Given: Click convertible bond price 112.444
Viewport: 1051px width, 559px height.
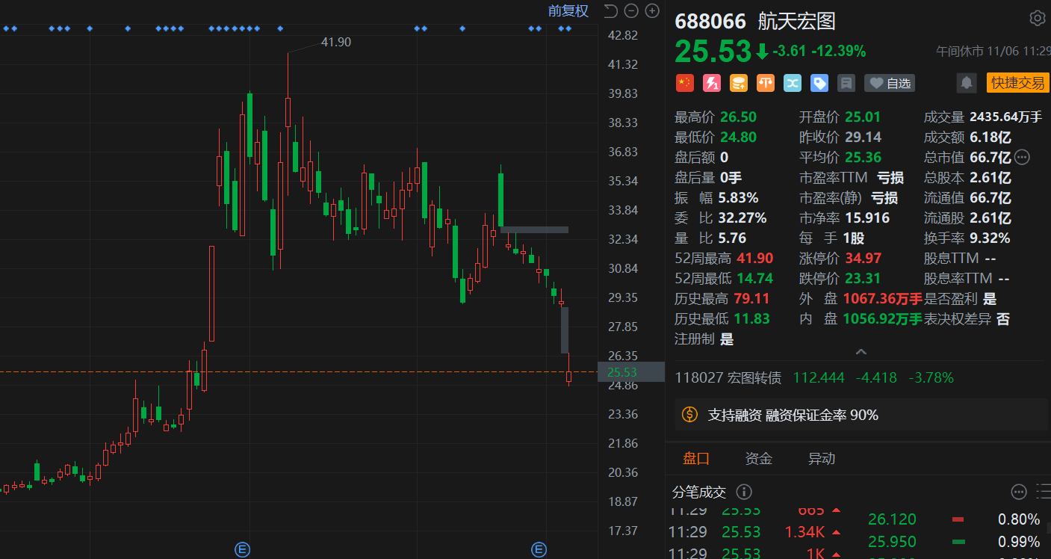Looking at the screenshot, I should coord(818,377).
